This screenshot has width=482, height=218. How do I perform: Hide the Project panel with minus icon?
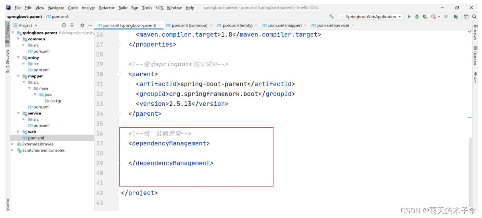90,25
